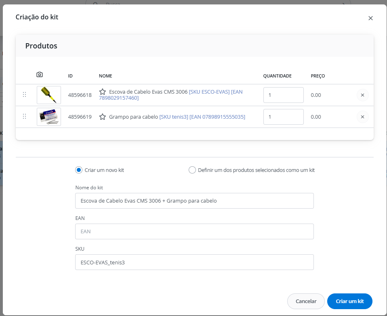Focus the empty EAN input field
Viewport: 387px width, 316px height.
pos(194,231)
